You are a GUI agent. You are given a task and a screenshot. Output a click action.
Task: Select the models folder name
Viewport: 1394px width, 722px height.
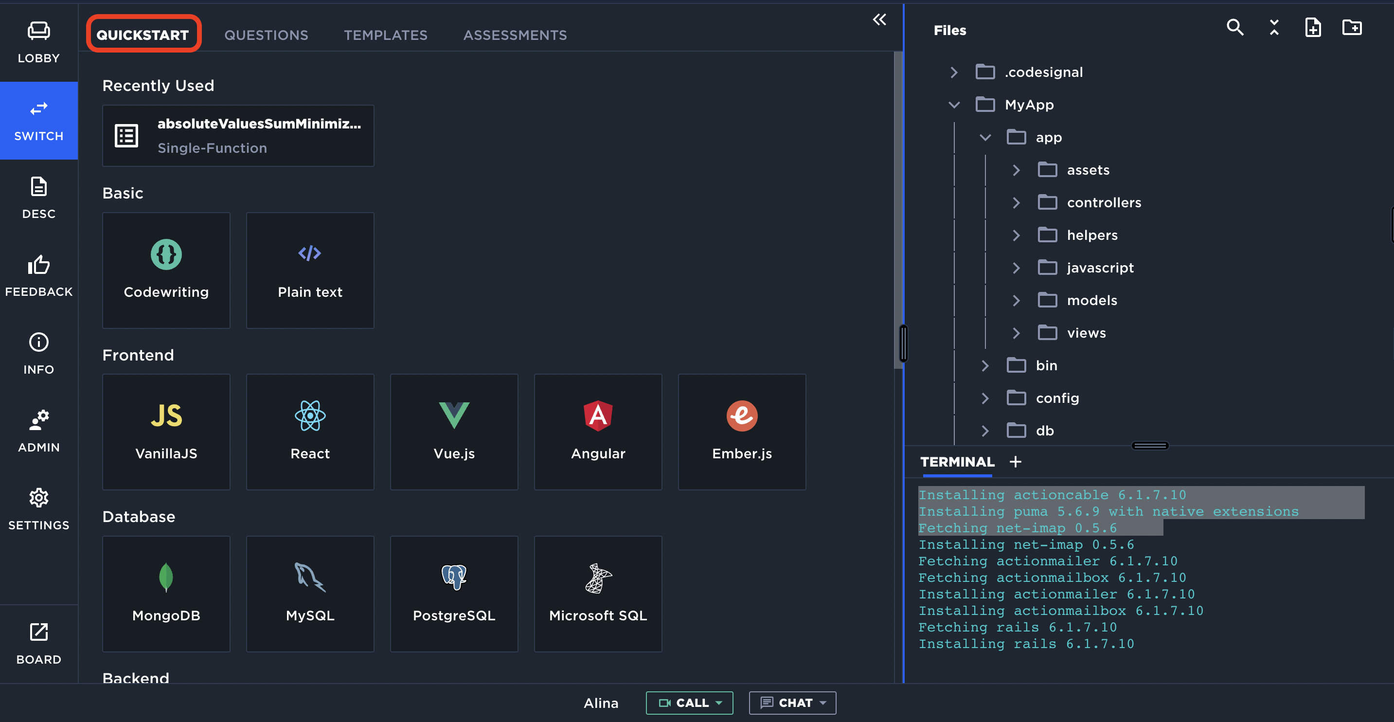point(1092,300)
